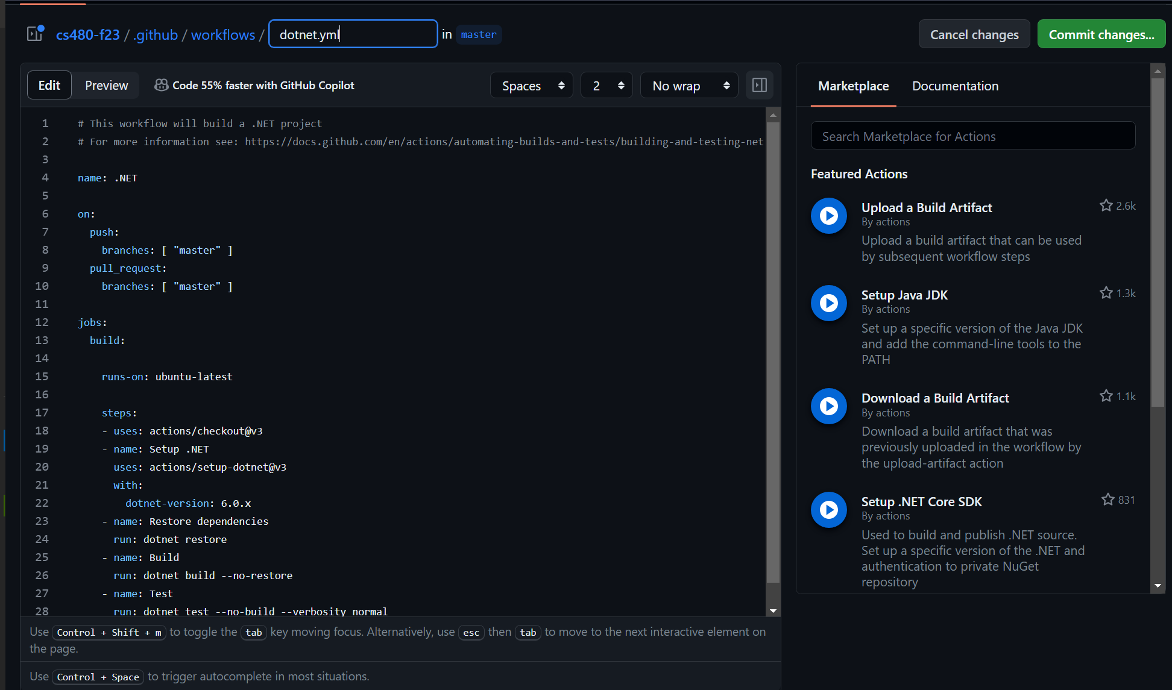Viewport: 1172px width, 690px height.
Task: Click the Download a Build Artifact play icon
Action: point(829,406)
